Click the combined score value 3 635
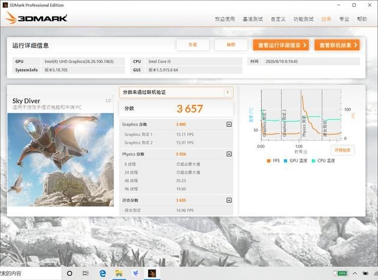Image resolution: width=378 pixels, height=280 pixels. pos(181,200)
